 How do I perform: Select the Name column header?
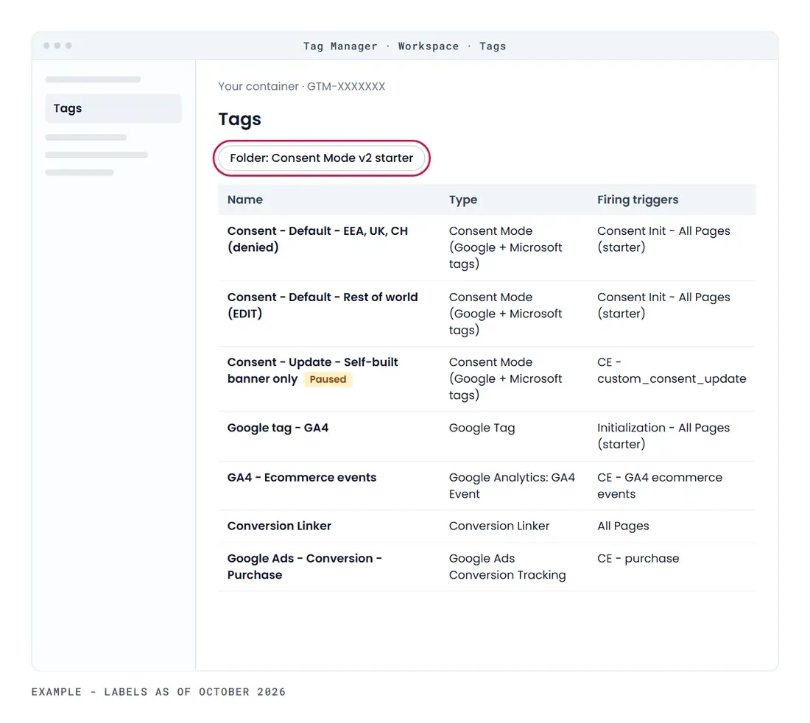click(x=245, y=200)
